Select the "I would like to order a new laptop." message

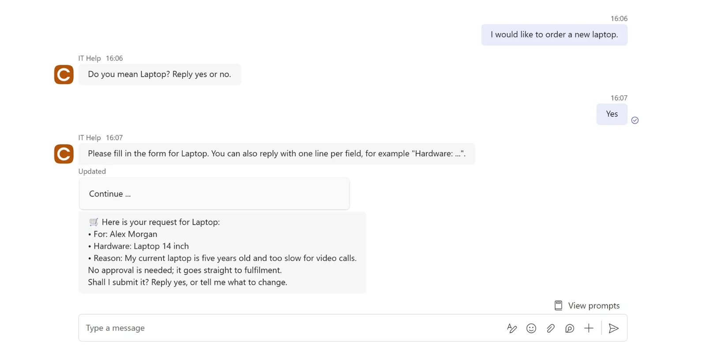(x=554, y=35)
